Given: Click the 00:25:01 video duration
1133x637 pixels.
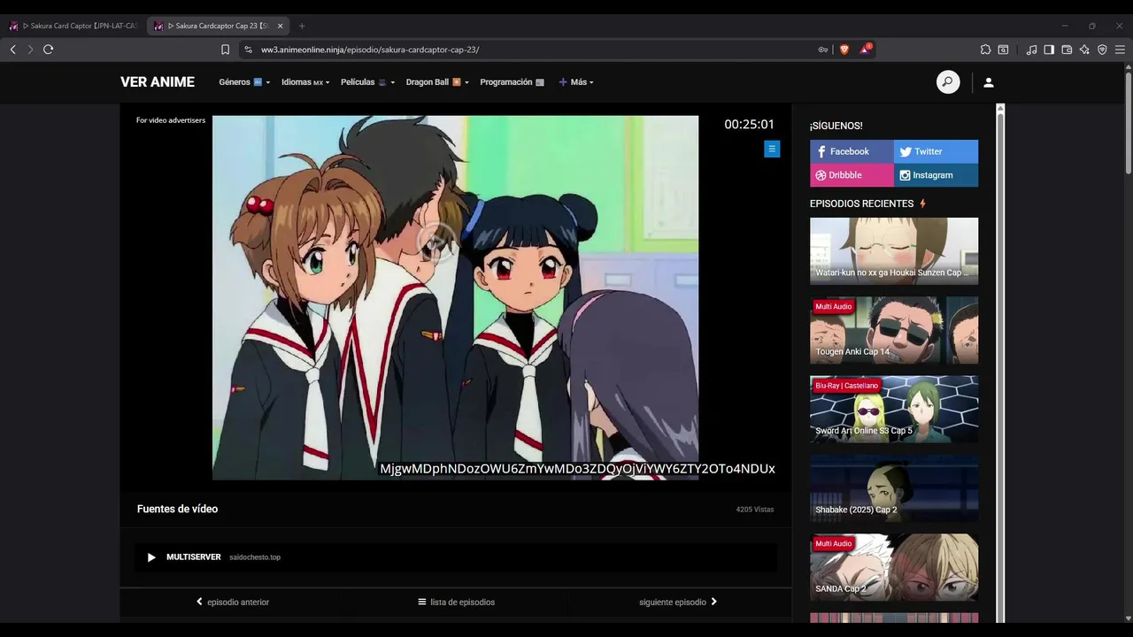Looking at the screenshot, I should coord(749,125).
